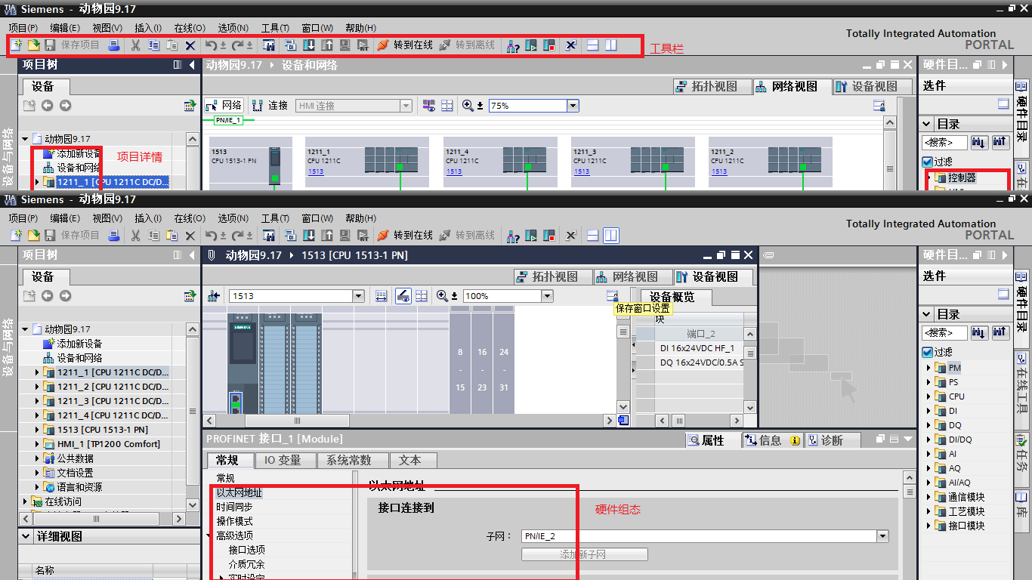Click the save window settings icon showing the 保存窗口设置 tooltip

(x=612, y=296)
